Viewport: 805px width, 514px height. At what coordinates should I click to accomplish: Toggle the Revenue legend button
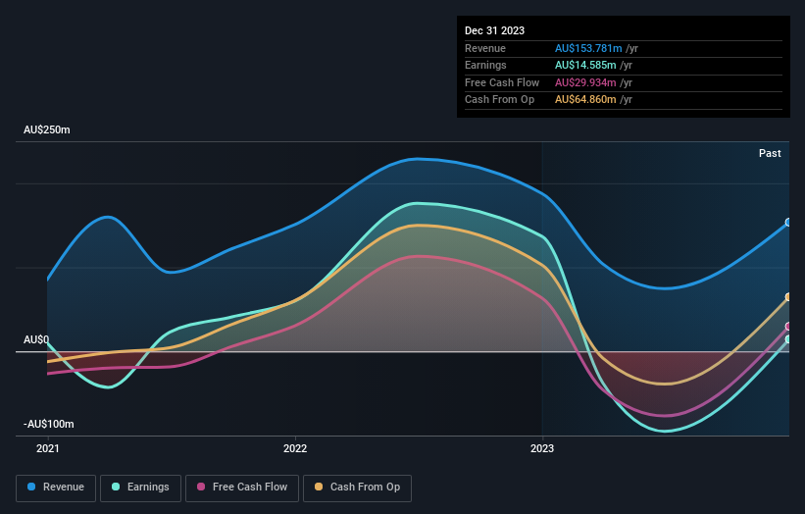(x=56, y=488)
